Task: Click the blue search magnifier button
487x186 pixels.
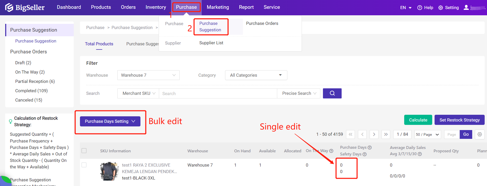Action: point(332,93)
